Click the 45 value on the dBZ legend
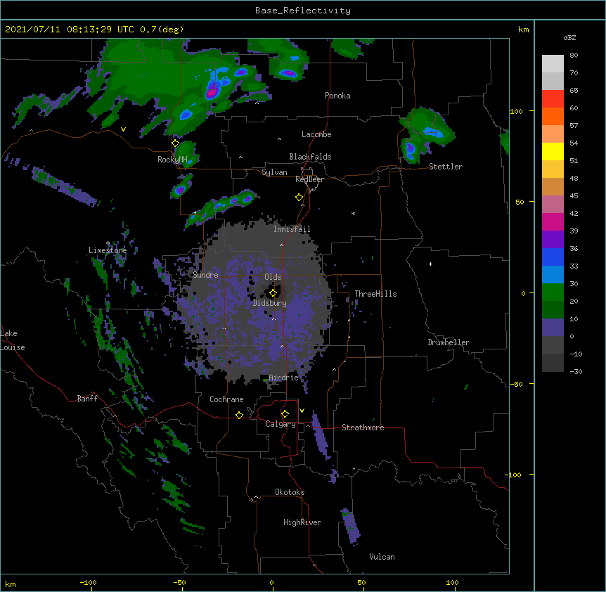This screenshot has width=606, height=592. click(574, 196)
